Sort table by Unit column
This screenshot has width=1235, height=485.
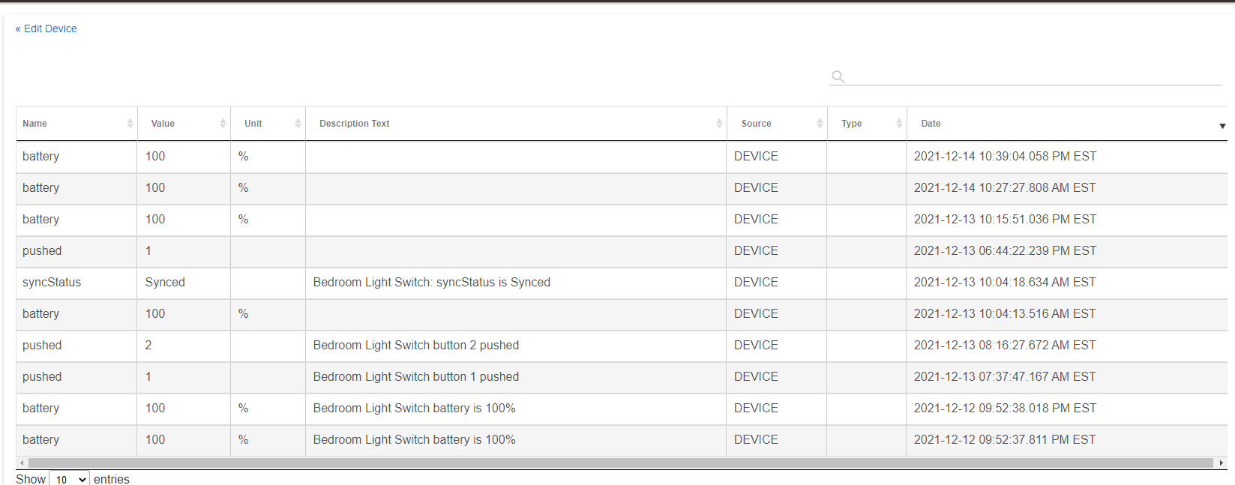[x=268, y=124]
